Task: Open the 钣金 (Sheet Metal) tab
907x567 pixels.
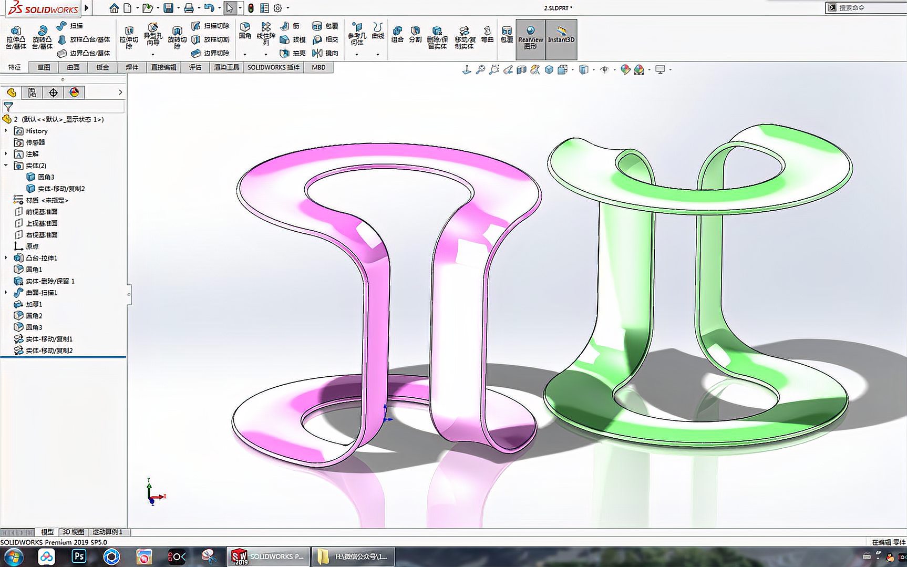Action: (103, 67)
